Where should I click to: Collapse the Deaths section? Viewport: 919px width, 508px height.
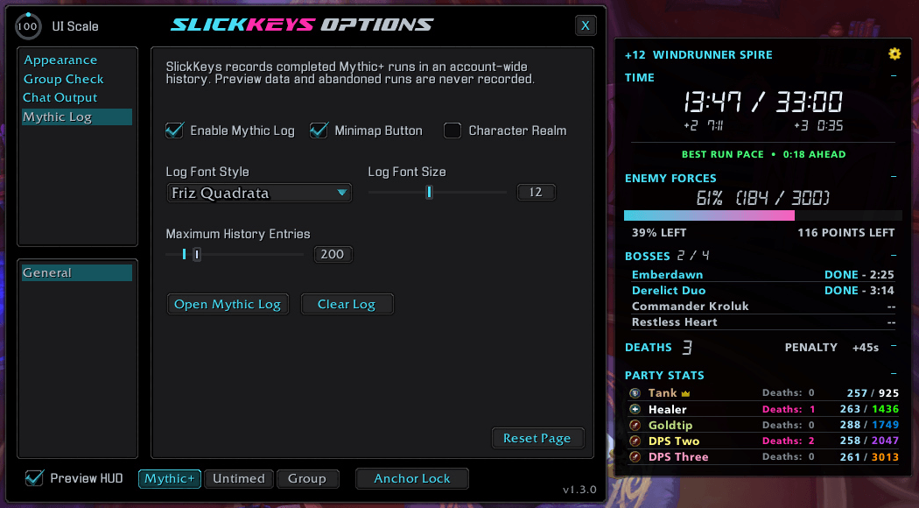(x=894, y=345)
